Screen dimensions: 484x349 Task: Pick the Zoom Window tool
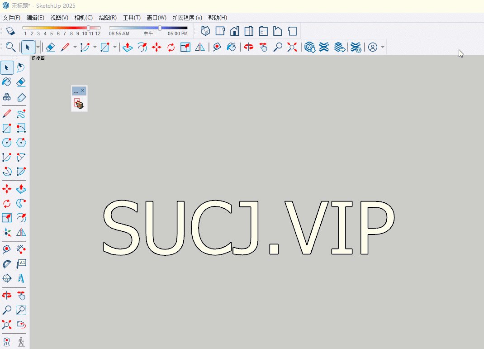(x=21, y=310)
